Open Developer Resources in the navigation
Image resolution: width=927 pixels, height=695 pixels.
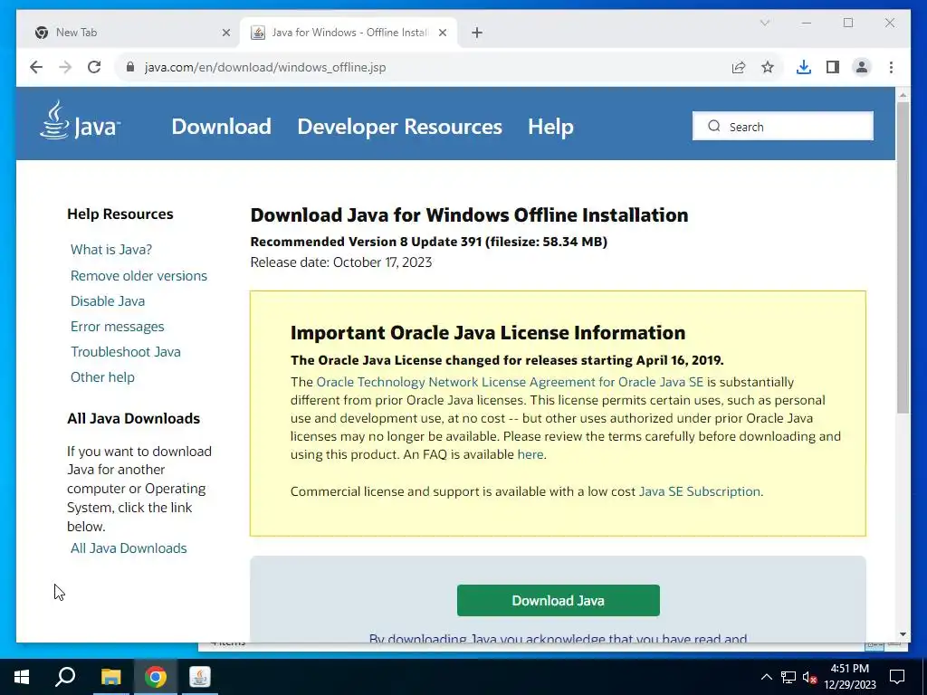tap(399, 127)
